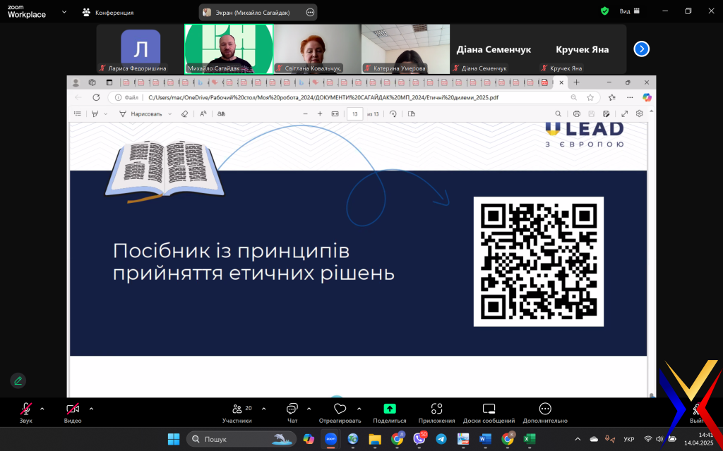Viewport: 723px width, 451px height.
Task: Zoom in the PDF with the plus button
Action: 320,113
